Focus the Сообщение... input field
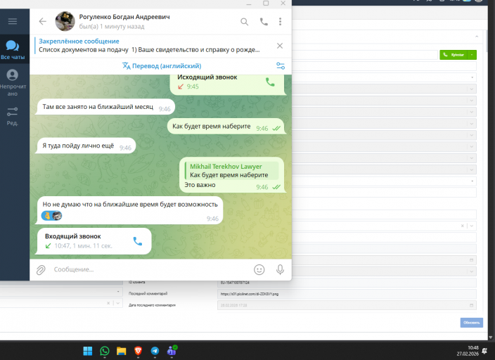This screenshot has height=360, width=495. [148, 269]
